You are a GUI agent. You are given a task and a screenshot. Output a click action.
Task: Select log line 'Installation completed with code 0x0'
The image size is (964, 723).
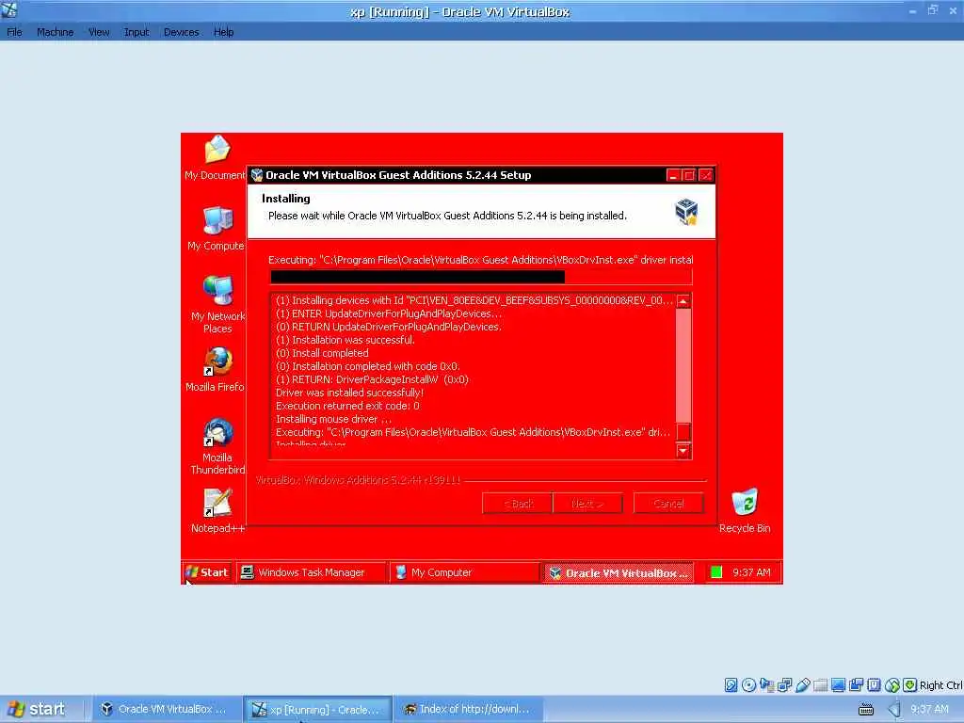pyautogui.click(x=368, y=366)
